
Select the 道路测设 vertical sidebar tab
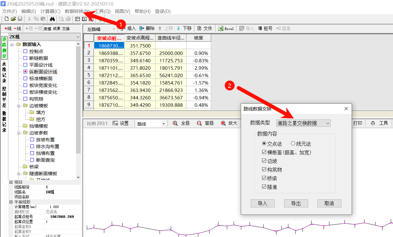[x=4, y=48]
